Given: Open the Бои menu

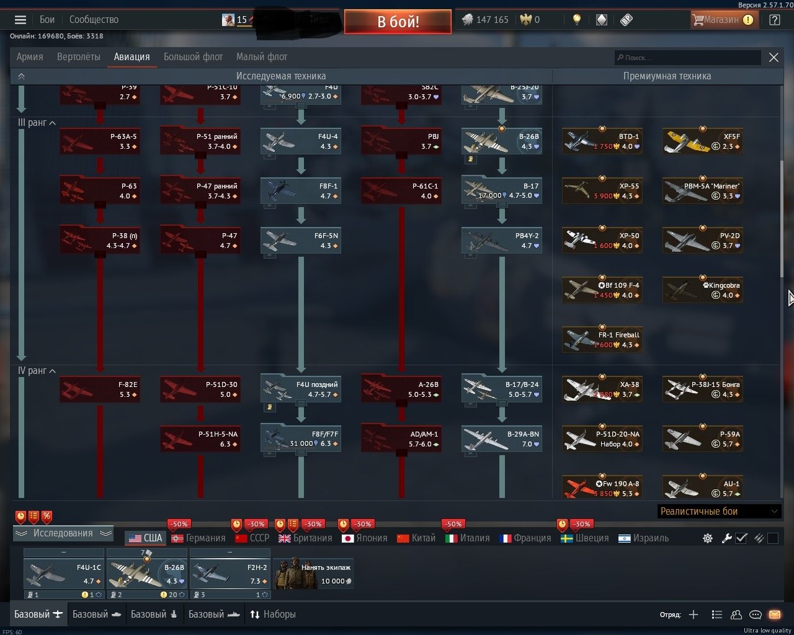Looking at the screenshot, I should pos(47,20).
